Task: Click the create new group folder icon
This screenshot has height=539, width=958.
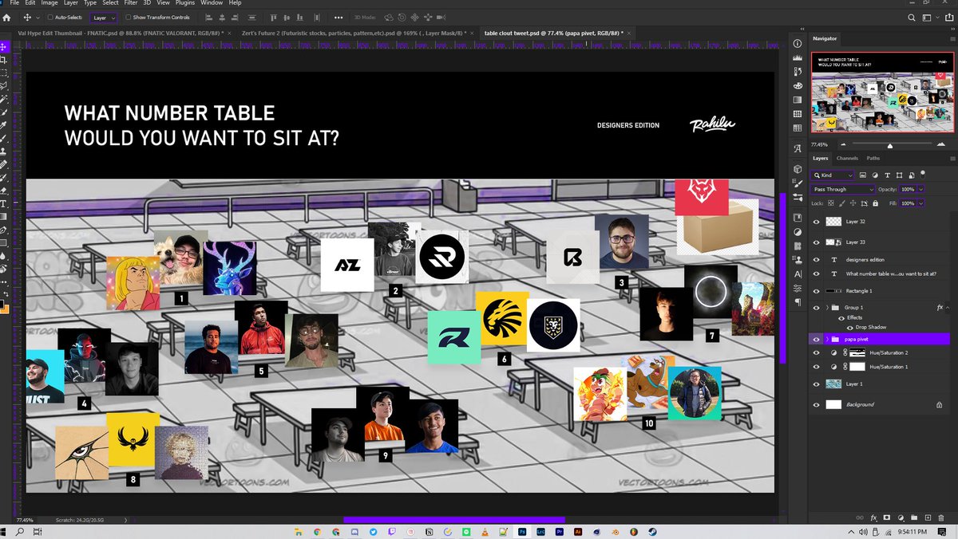Action: (912, 517)
